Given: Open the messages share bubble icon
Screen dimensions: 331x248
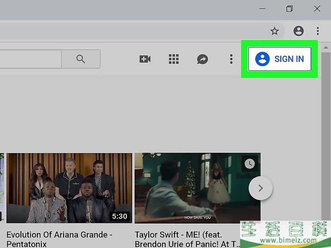Looking at the screenshot, I should point(202,59).
